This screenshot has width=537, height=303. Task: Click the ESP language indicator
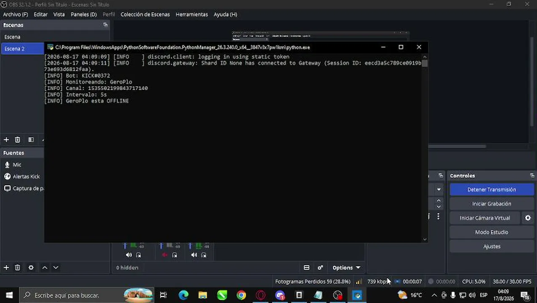484,295
